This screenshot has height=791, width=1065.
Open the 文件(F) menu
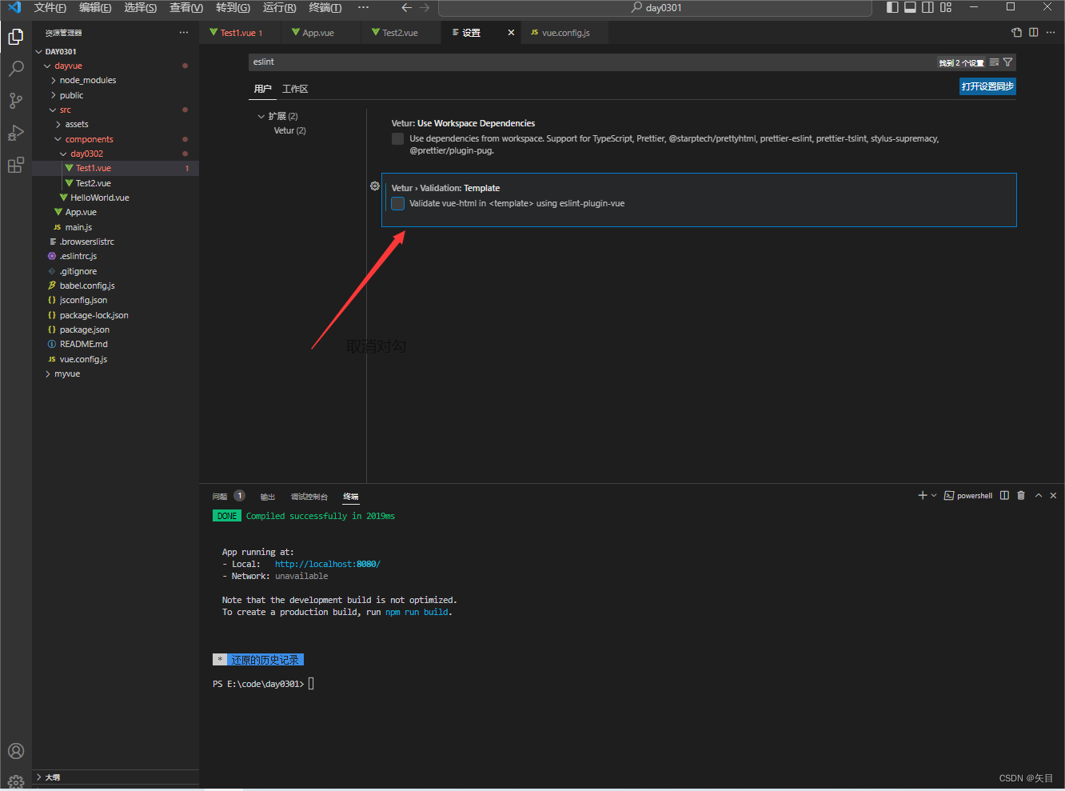[x=50, y=7]
